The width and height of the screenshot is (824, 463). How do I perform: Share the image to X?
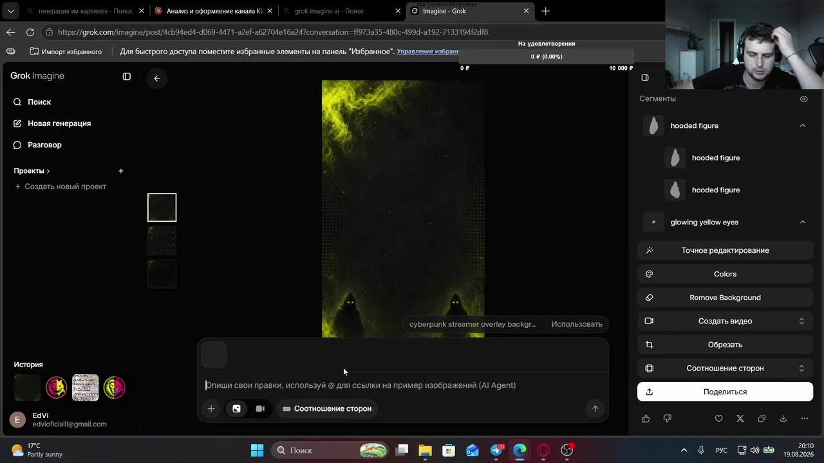[x=740, y=419]
